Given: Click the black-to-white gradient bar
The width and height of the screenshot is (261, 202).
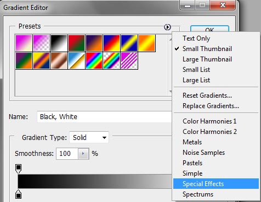Looking at the screenshot, I should tap(95, 181).
